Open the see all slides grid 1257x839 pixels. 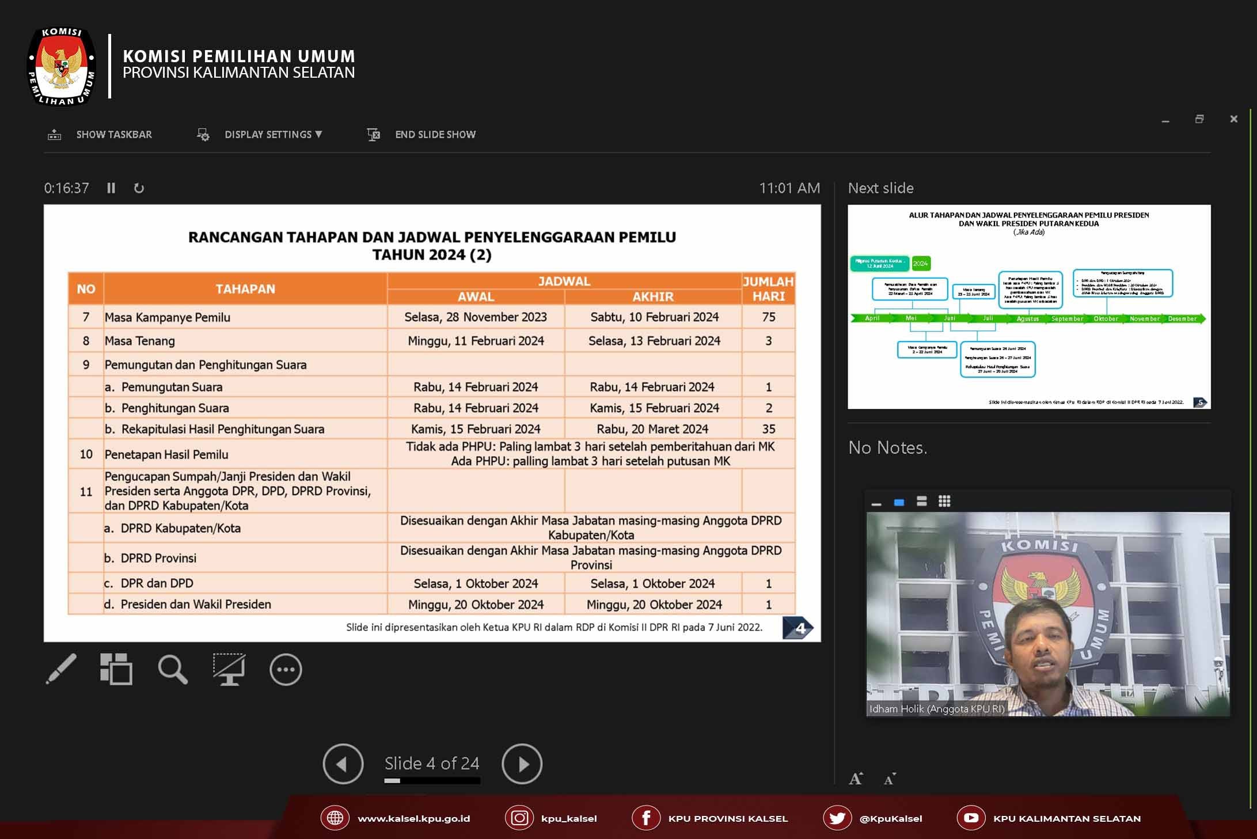116,669
